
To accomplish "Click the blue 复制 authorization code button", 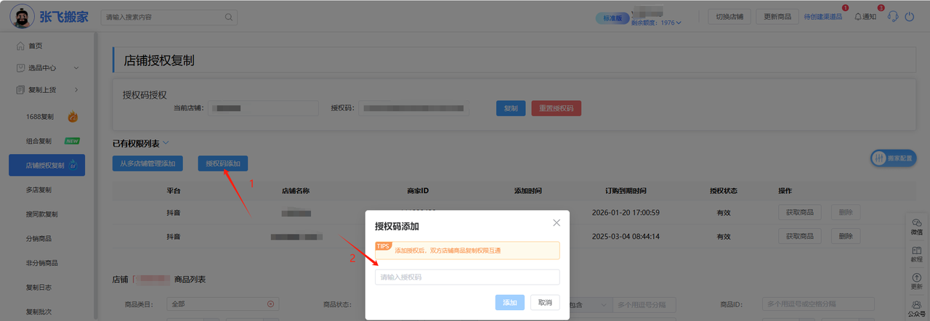I will coord(511,108).
